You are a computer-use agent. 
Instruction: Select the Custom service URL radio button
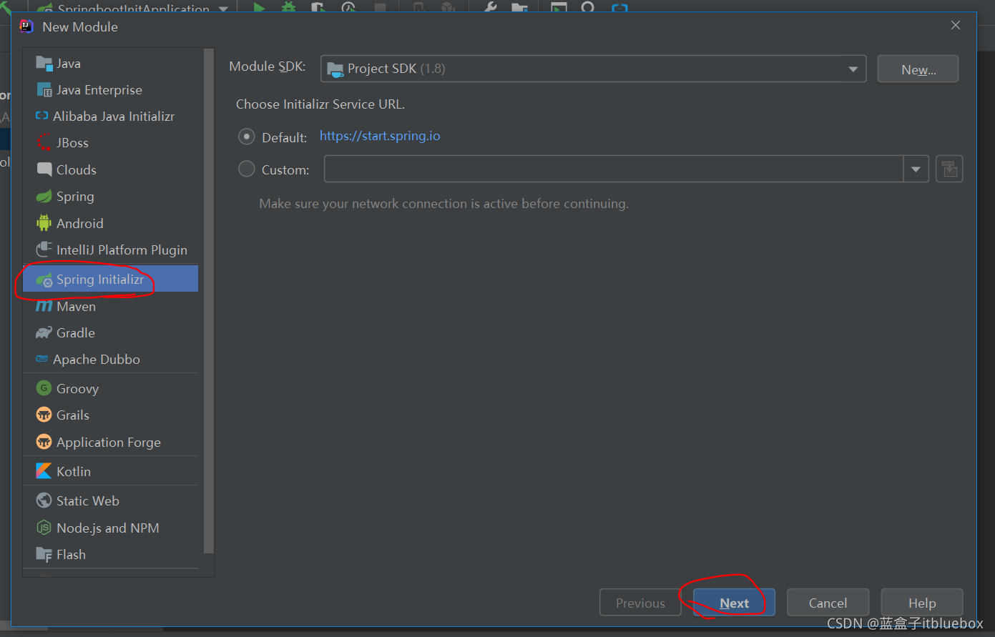point(247,169)
